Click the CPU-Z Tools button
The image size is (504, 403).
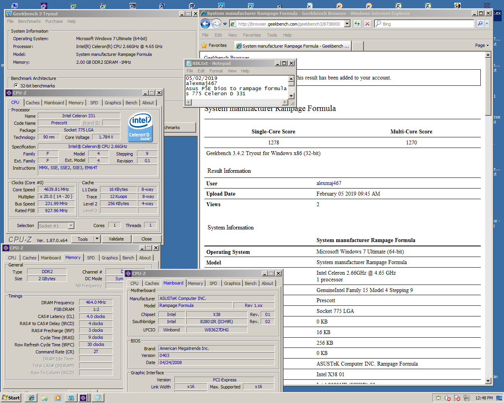point(83,239)
